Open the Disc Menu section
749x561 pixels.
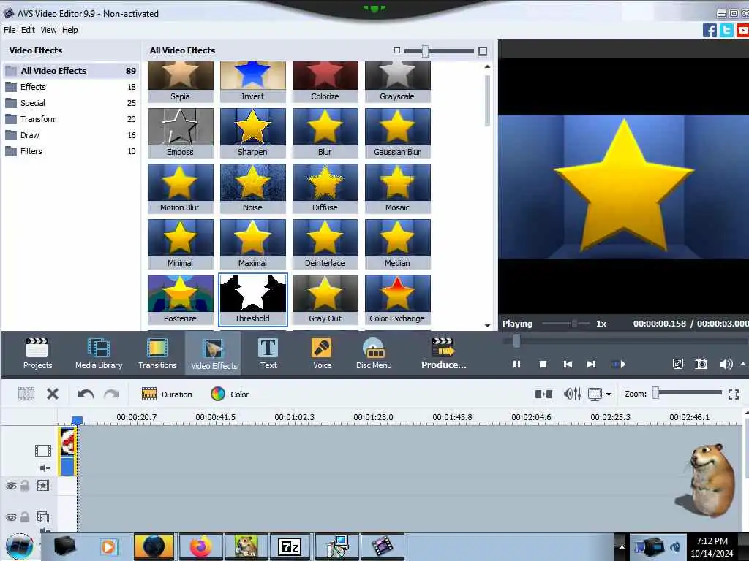(x=374, y=354)
